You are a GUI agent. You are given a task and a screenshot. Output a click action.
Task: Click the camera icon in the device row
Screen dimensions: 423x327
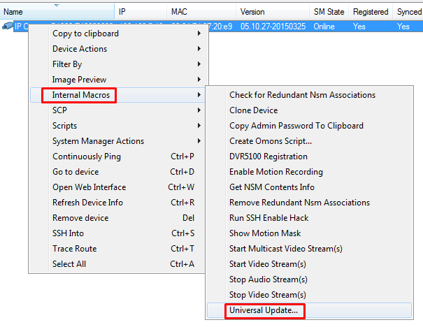click(7, 26)
